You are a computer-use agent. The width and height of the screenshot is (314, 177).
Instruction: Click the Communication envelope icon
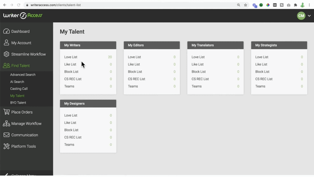[x=6, y=135]
